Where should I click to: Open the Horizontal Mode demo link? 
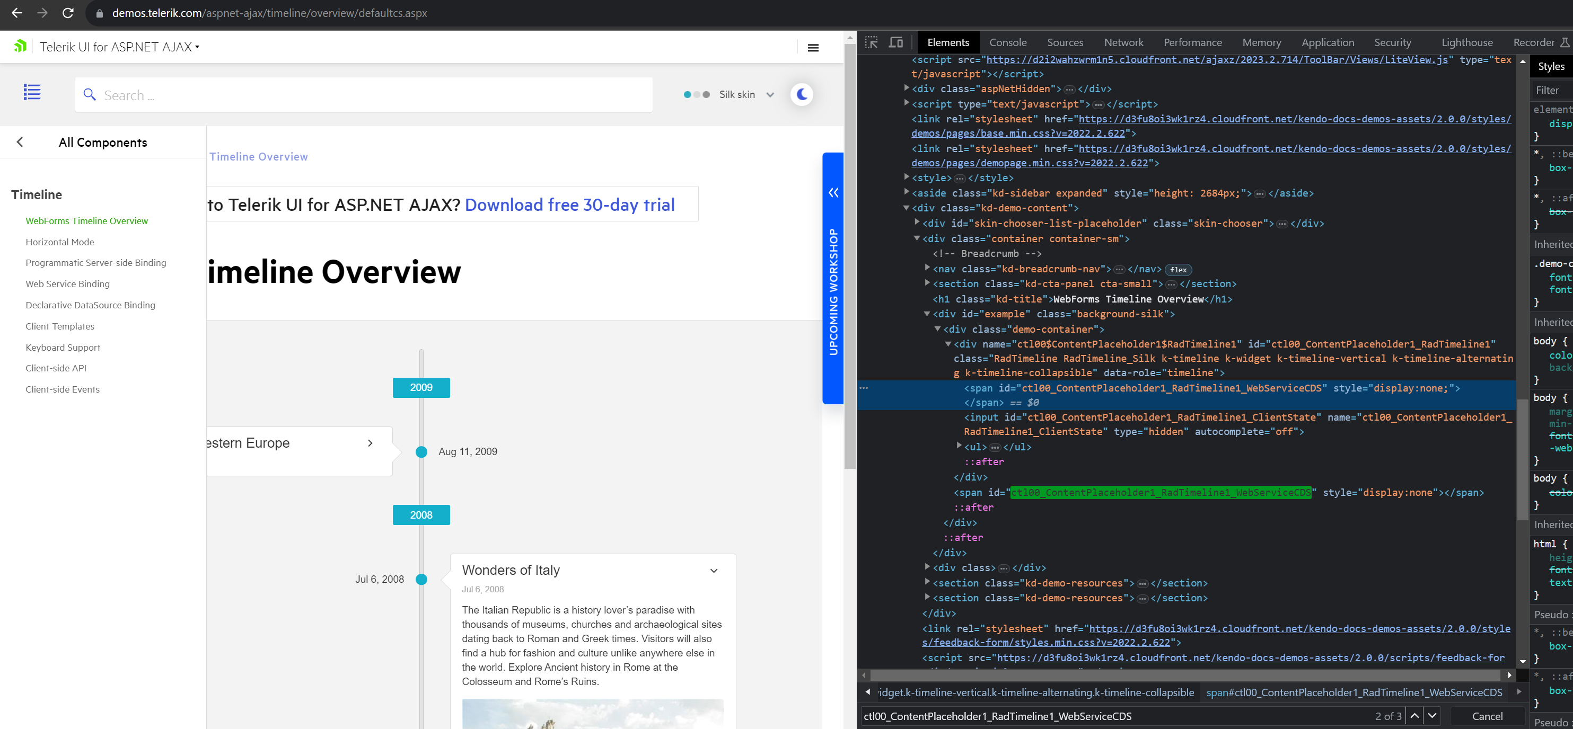point(60,242)
